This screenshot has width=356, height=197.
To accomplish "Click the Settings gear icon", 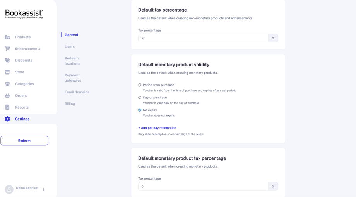I will (x=7, y=119).
